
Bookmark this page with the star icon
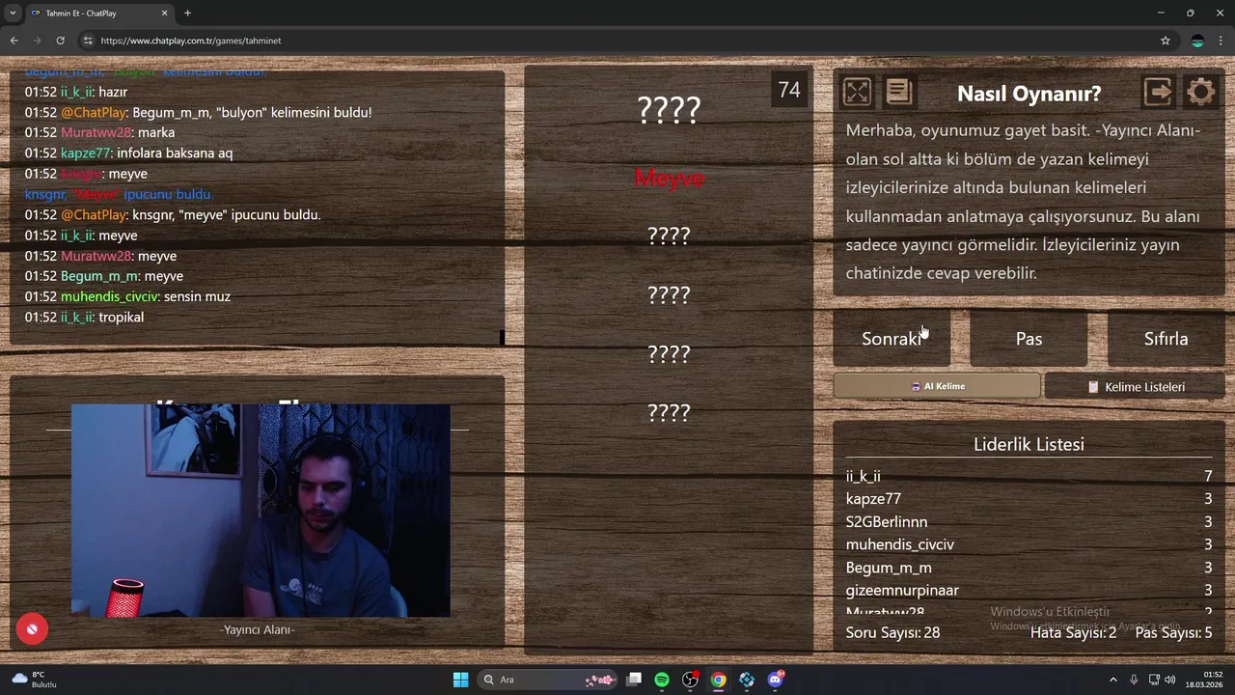tap(1166, 41)
